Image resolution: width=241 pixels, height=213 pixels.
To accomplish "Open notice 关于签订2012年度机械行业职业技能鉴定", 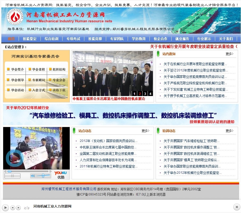I will tap(196, 70).
